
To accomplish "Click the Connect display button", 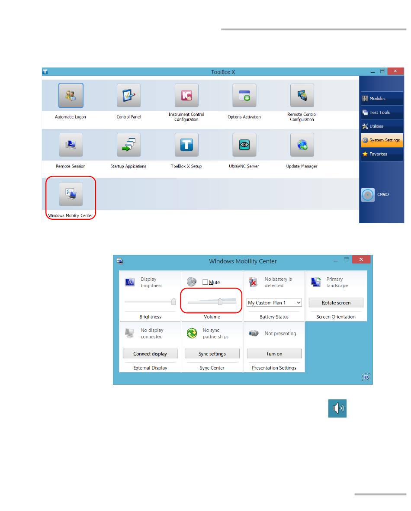I will (150, 354).
